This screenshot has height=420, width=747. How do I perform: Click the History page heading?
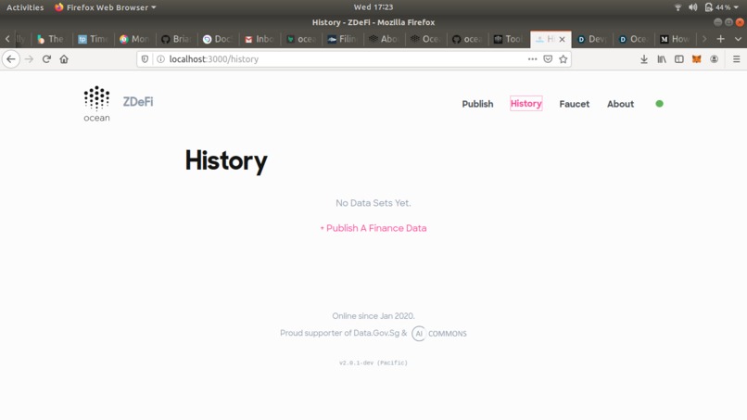(x=226, y=161)
